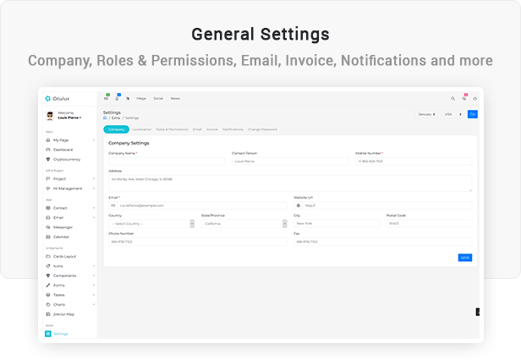Switch to Roles & Permissions tab
The width and height of the screenshot is (521, 360).
tap(173, 129)
